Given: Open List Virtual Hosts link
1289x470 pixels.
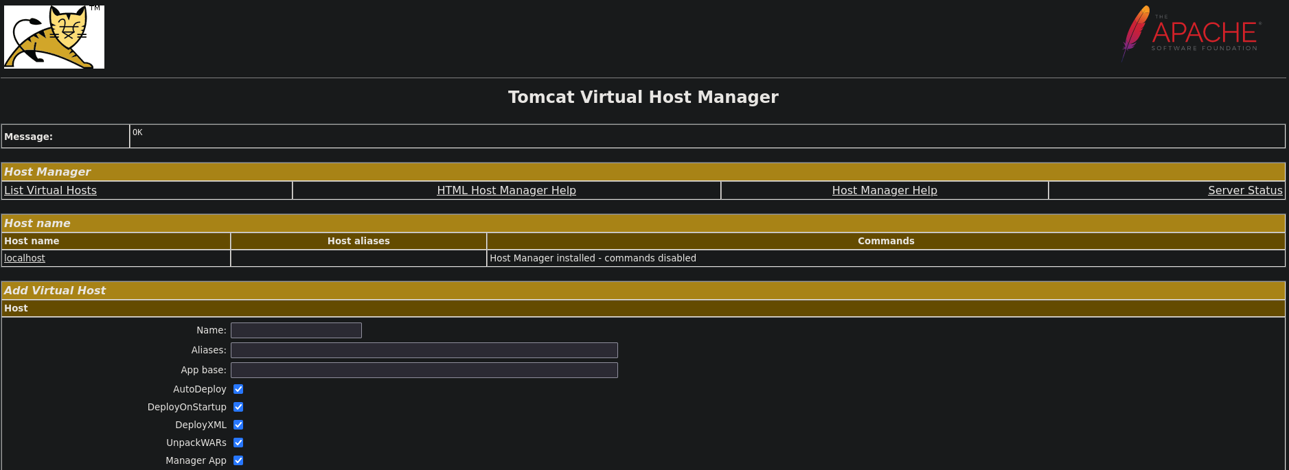Looking at the screenshot, I should click(50, 190).
